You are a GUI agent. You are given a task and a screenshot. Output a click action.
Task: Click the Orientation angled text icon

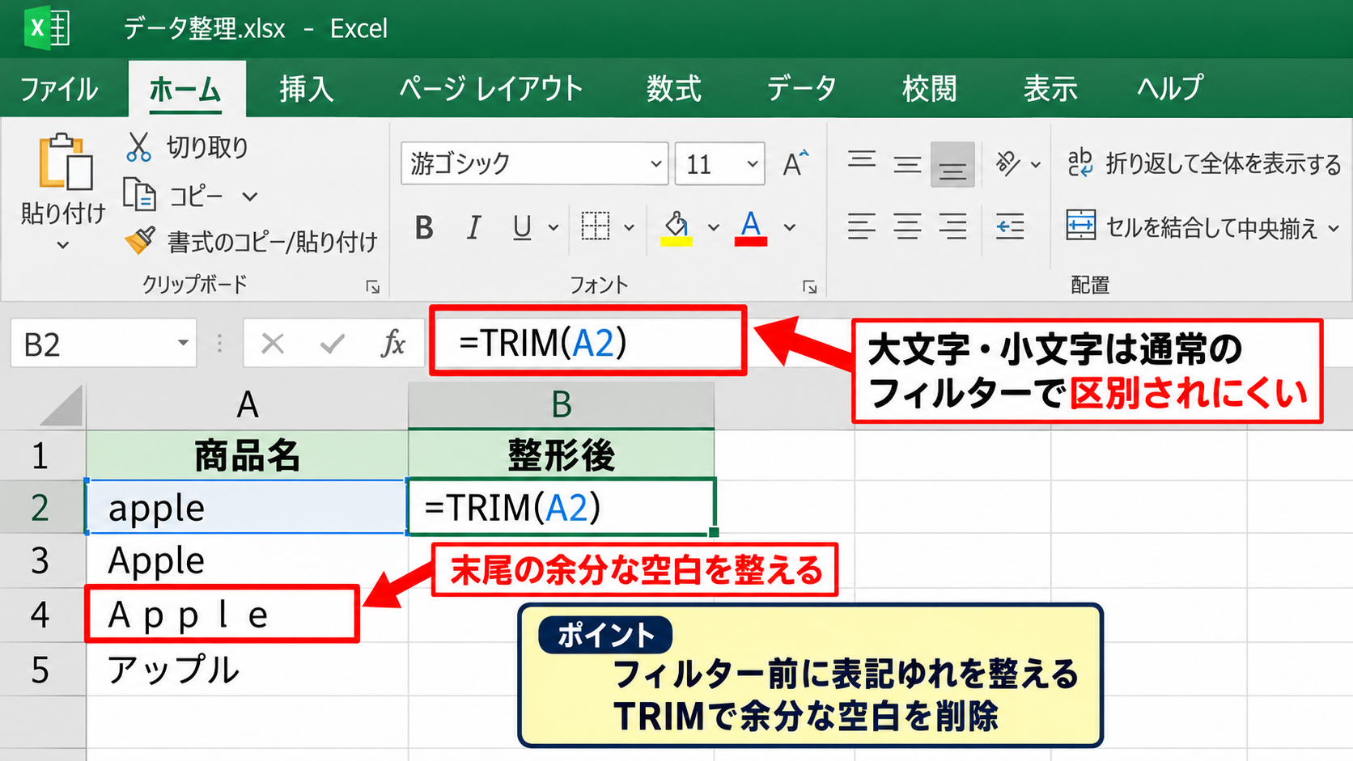pyautogui.click(x=1007, y=163)
